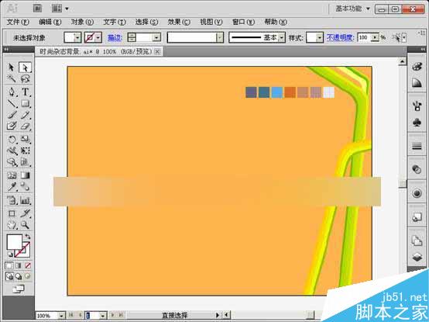Image resolution: width=429 pixels, height=322 pixels.
Task: Set paint mode to None
Action: coord(28,265)
